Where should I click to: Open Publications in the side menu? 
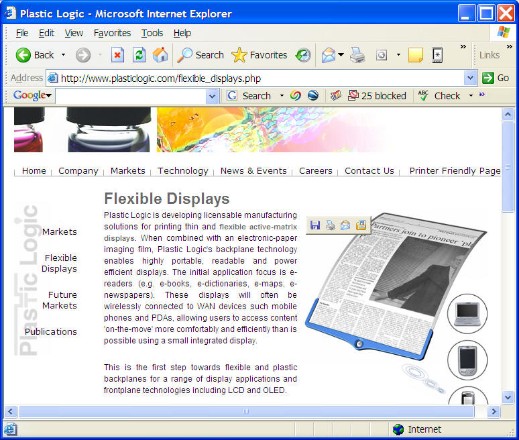click(51, 331)
